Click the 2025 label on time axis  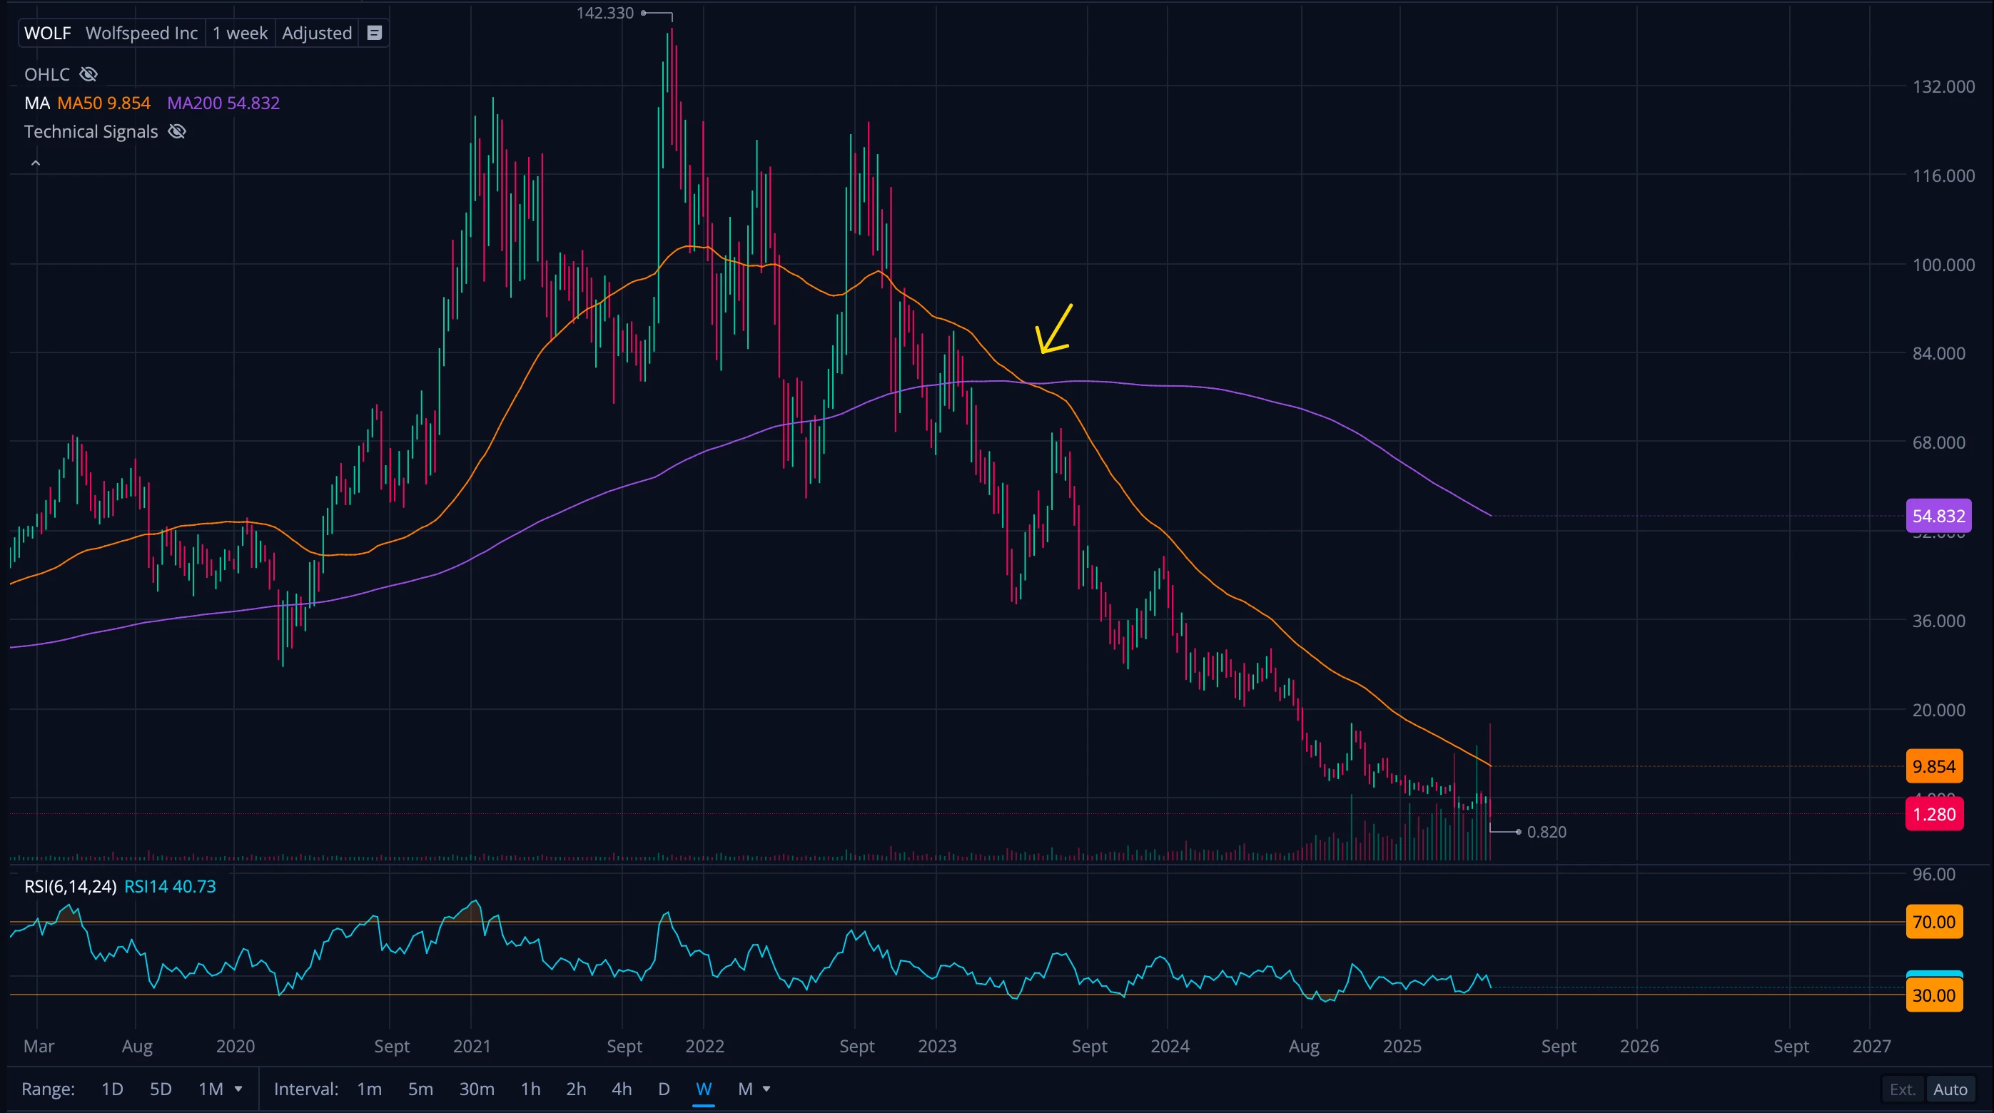click(1402, 1047)
